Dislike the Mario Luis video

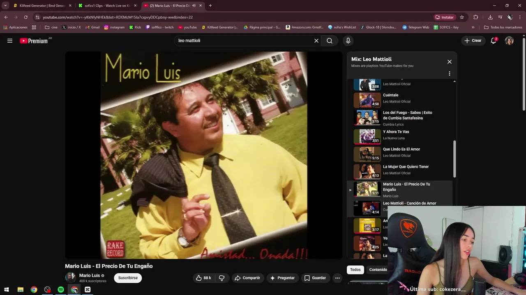click(x=222, y=278)
